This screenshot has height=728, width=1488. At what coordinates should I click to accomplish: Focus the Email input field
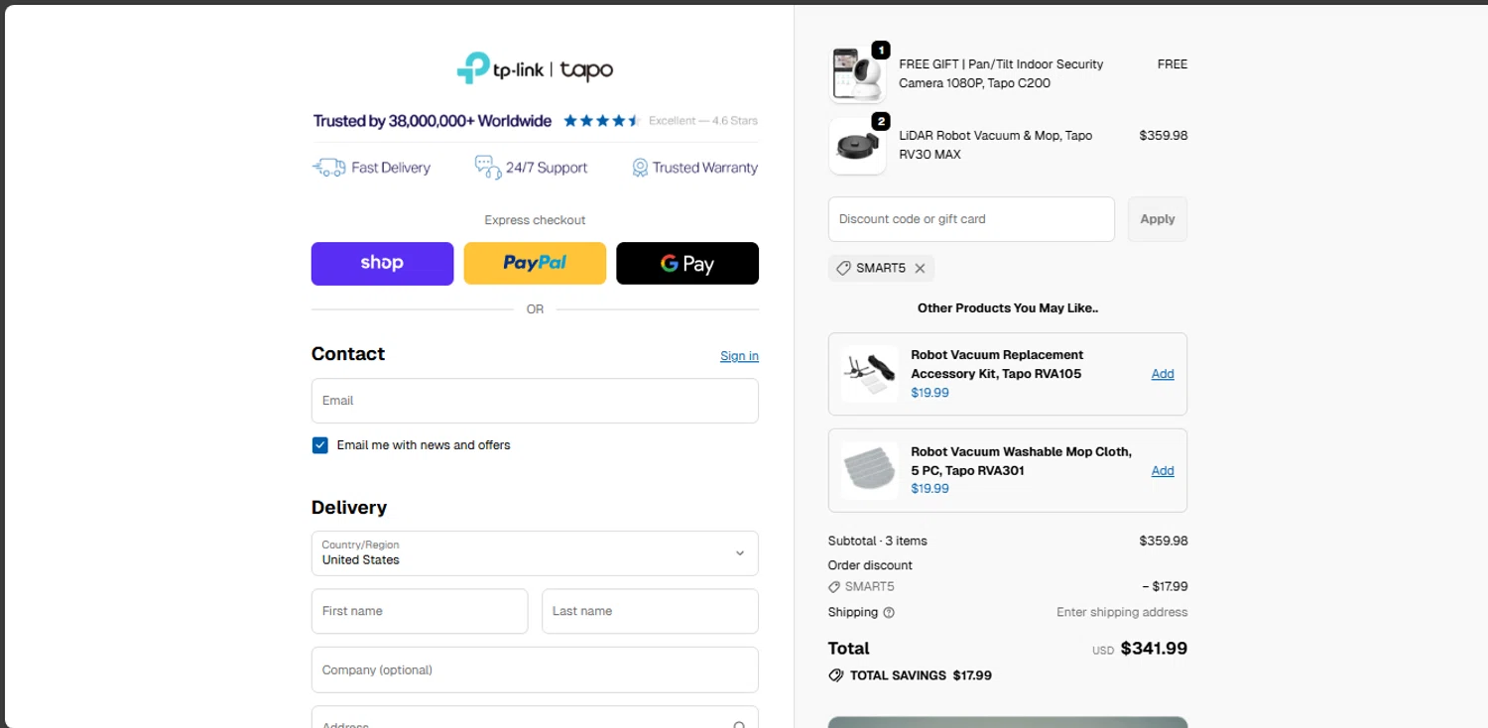[x=535, y=401]
